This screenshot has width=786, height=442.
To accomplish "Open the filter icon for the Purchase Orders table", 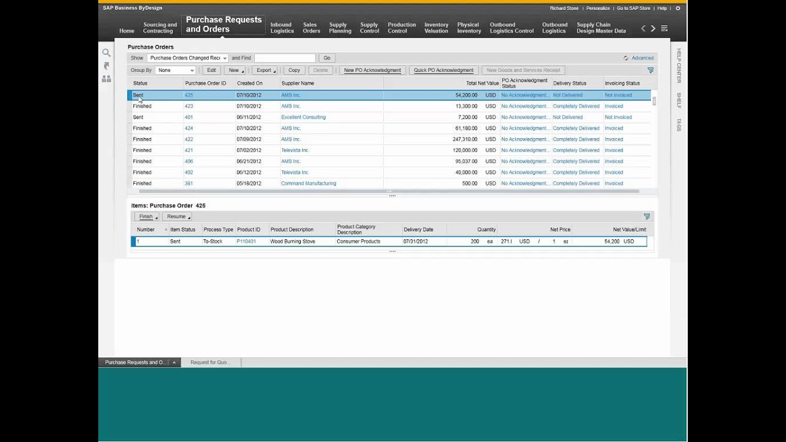I will click(x=651, y=71).
